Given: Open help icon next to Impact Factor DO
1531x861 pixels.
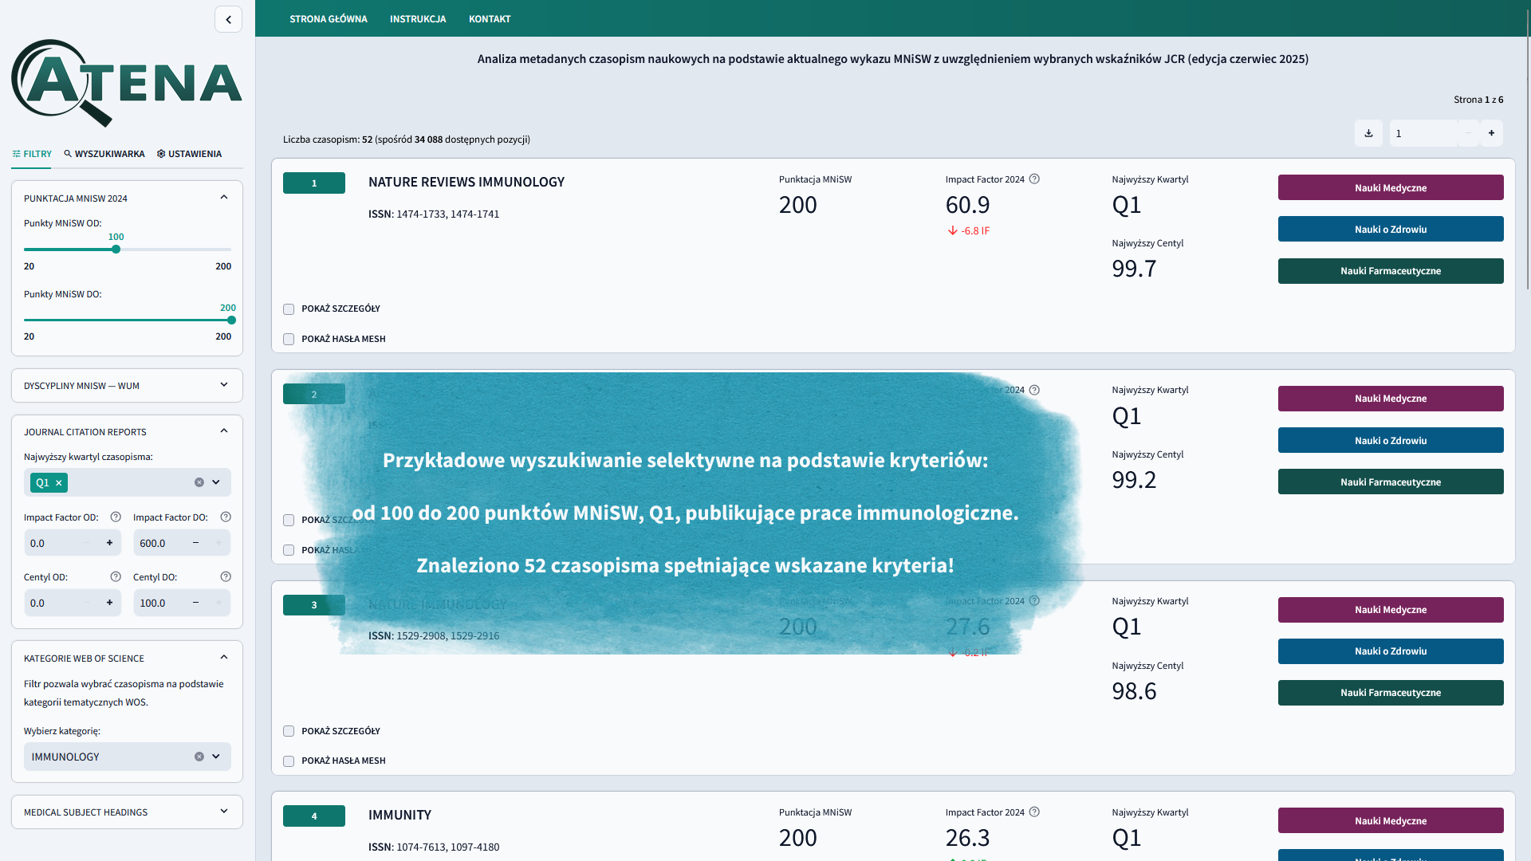Looking at the screenshot, I should click(x=226, y=517).
